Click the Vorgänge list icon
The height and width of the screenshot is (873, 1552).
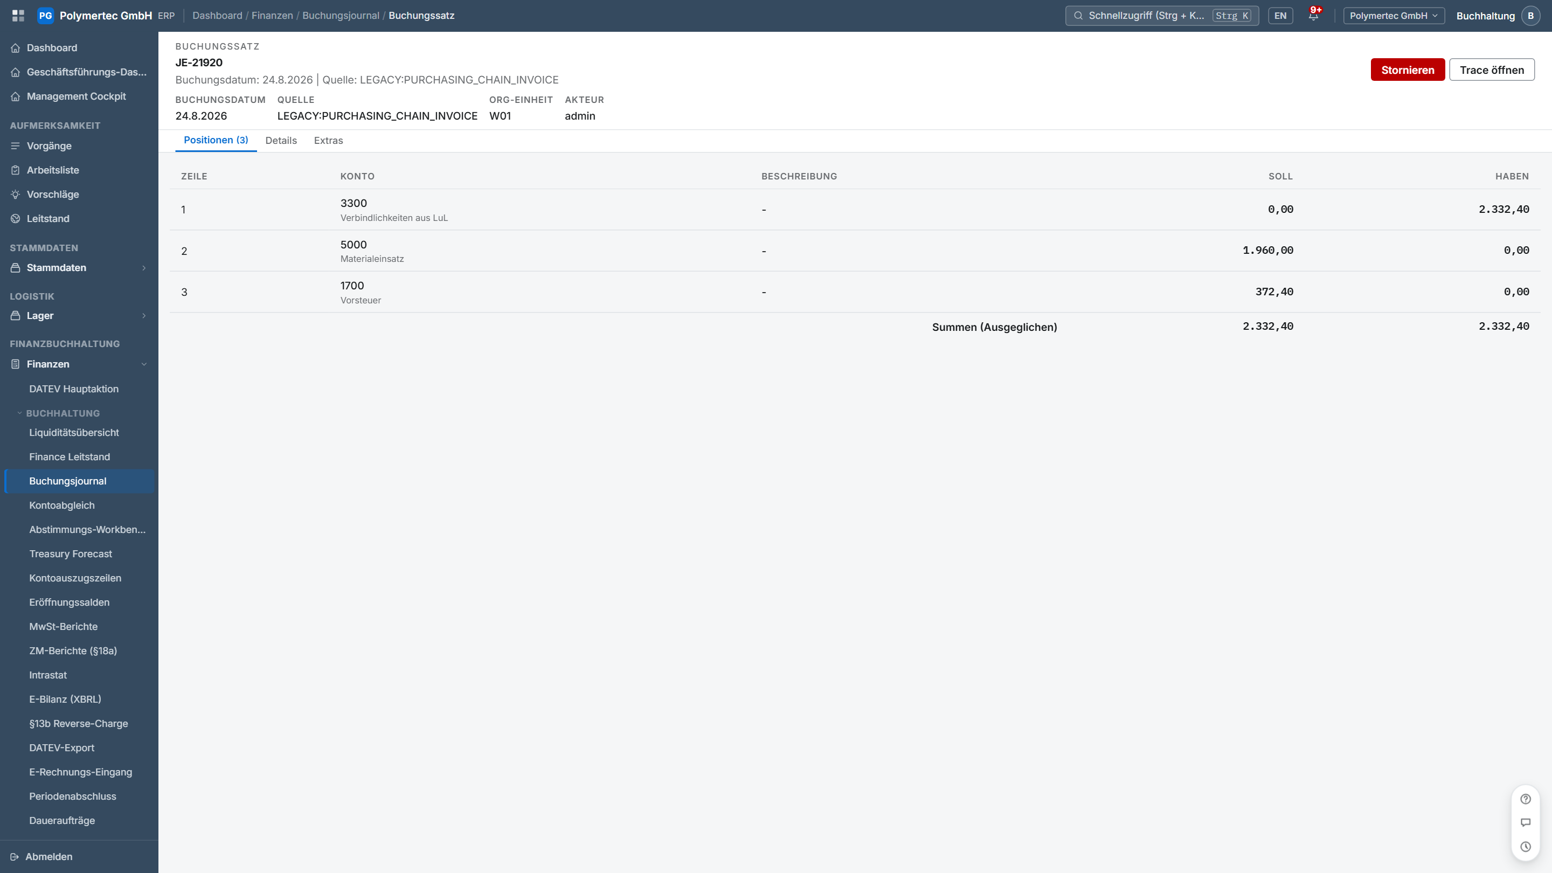16,146
